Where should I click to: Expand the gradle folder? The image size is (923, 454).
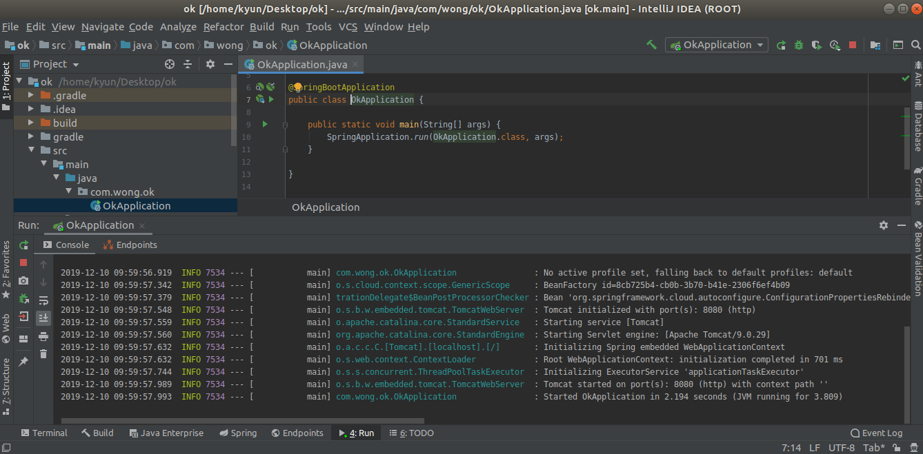[x=31, y=137]
